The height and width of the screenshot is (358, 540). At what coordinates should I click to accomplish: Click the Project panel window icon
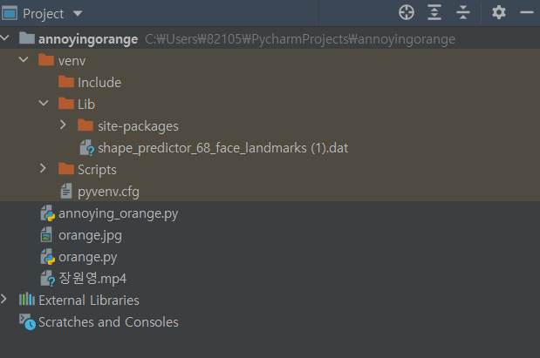(x=10, y=13)
